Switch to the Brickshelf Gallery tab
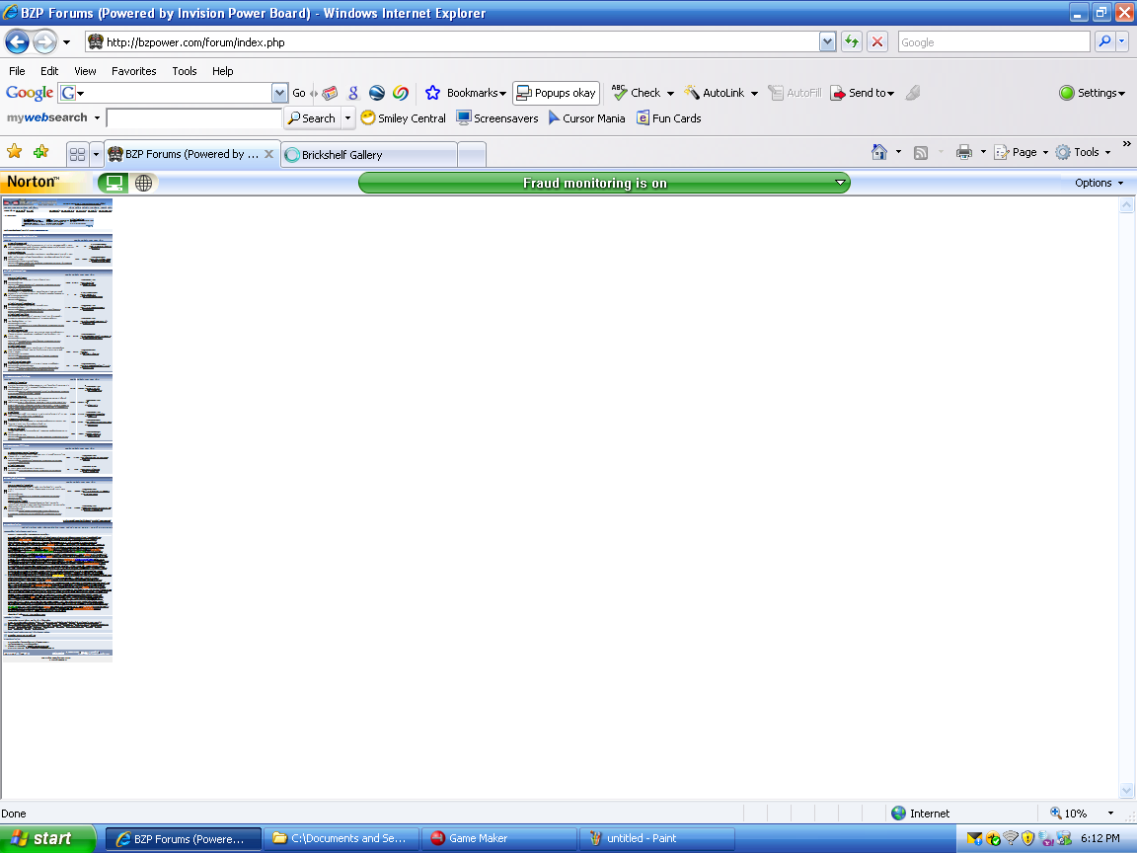1137x853 pixels. click(369, 154)
